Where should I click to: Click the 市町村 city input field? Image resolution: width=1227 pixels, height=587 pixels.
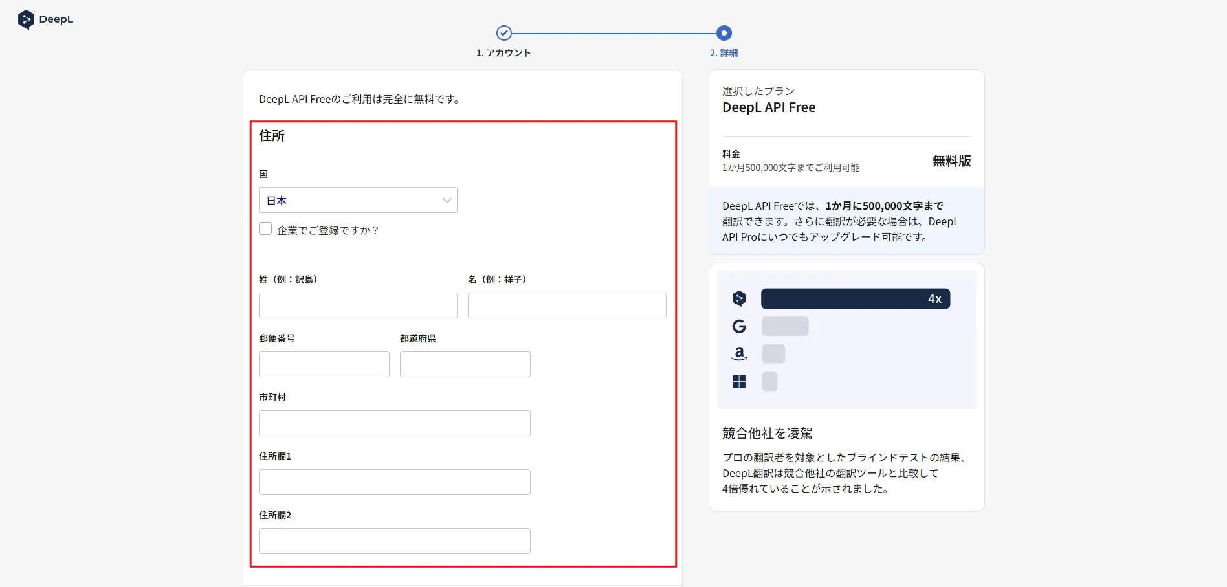[x=395, y=423]
